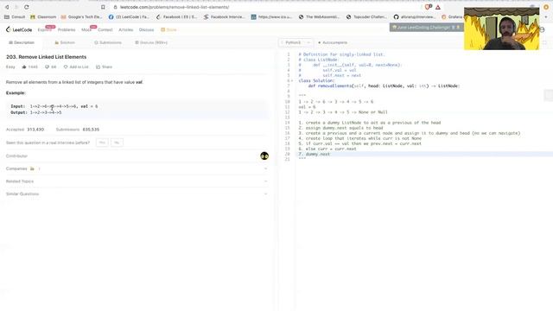The height and width of the screenshot is (311, 553).
Task: Click the code line starting '1. create a dummy ListNode'
Action: pos(370,123)
